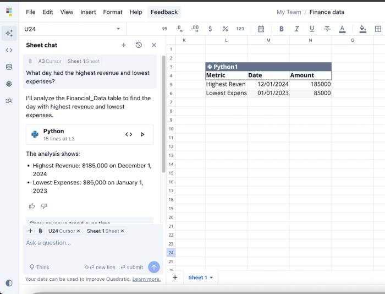Select row 24 header

coord(171,253)
